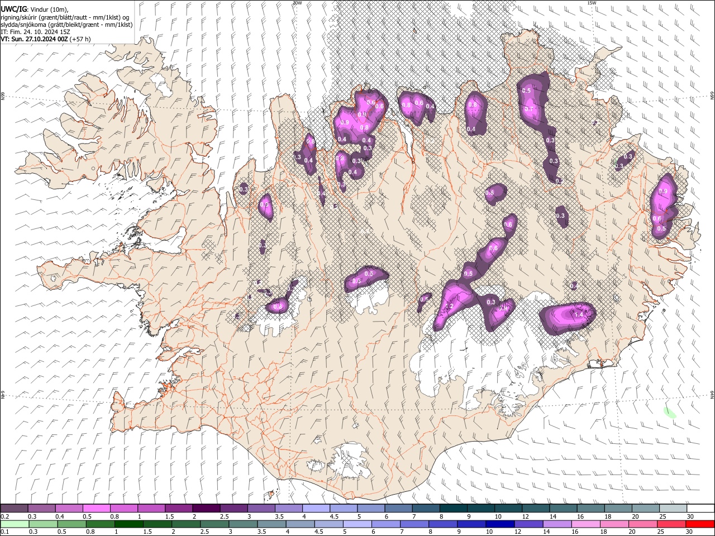
Task: Choose the upper legend swatch between 1.5 and 2
Action: pos(179,509)
